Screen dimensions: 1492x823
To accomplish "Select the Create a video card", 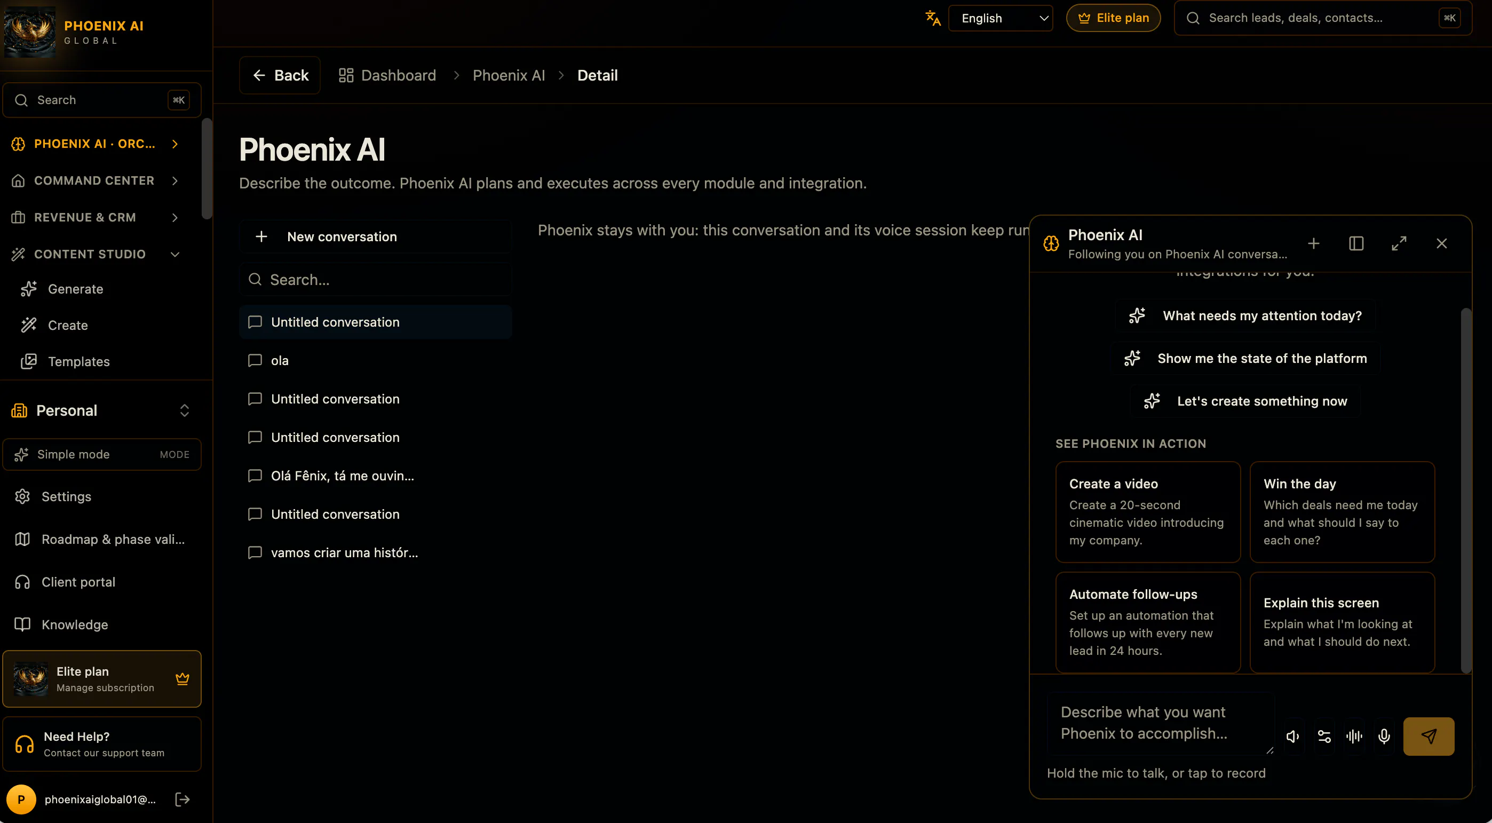I will coord(1147,511).
